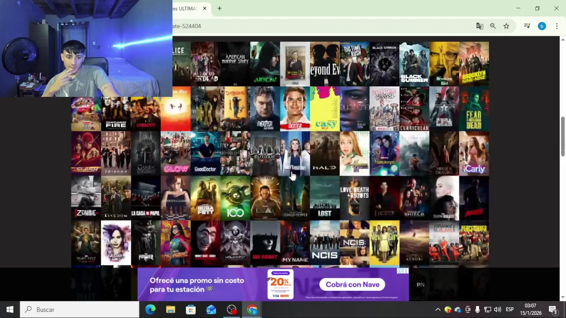Open the Chrome profile avatar "b"
The width and height of the screenshot is (566, 318).
[542, 26]
